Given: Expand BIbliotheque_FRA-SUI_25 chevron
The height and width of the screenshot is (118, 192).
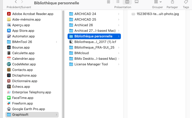Looking at the screenshot, I should point(119,48).
